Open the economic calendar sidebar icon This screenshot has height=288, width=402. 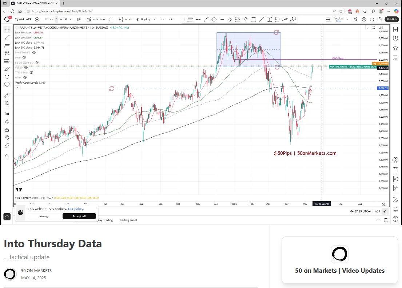[x=395, y=170]
